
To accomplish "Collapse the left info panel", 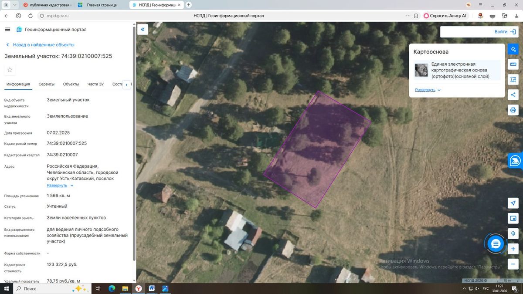I will click(x=143, y=30).
